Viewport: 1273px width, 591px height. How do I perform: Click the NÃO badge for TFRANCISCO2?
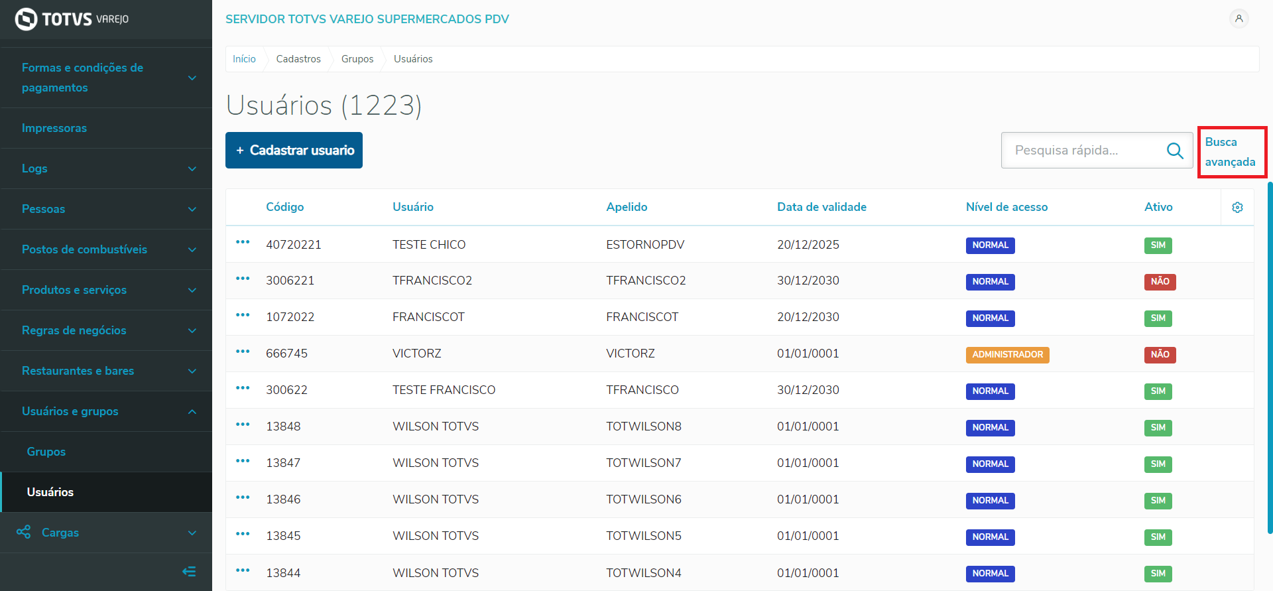pos(1160,282)
